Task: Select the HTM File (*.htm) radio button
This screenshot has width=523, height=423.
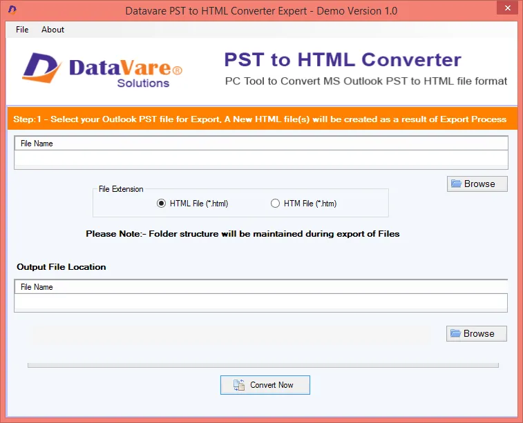Action: coord(303,204)
